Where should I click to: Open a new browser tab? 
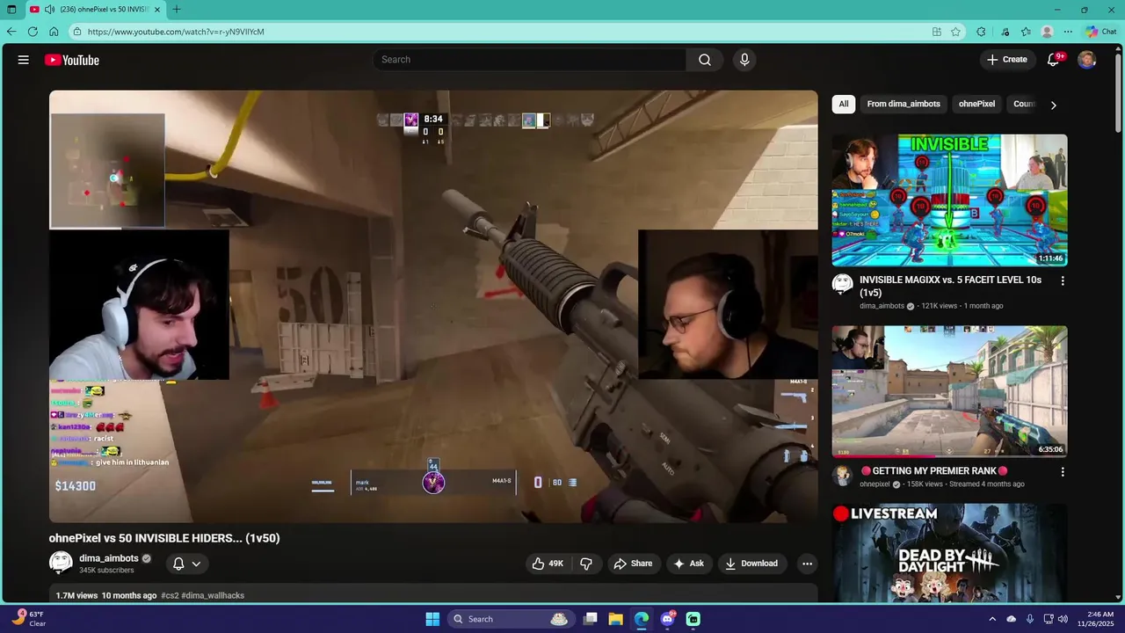[177, 10]
